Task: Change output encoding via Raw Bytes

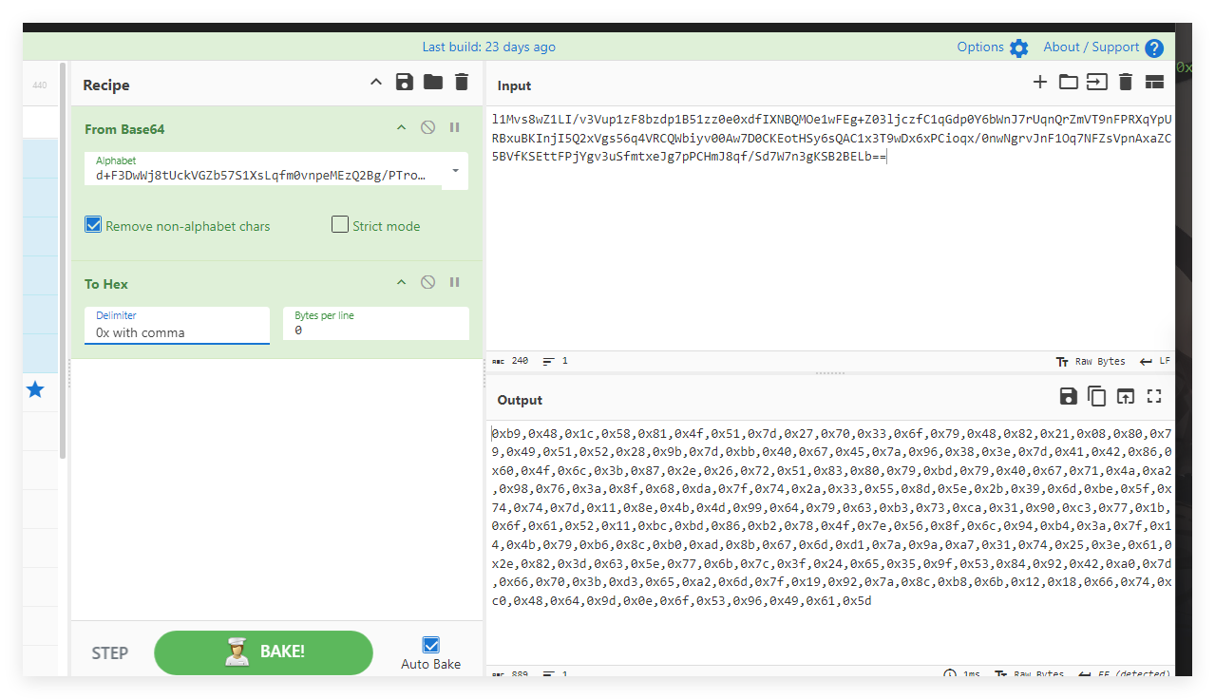Action: (1029, 673)
